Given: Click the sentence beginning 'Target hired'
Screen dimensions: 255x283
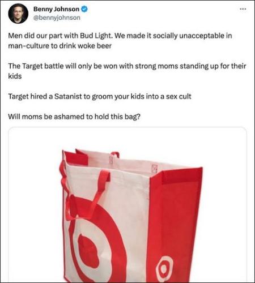Looking at the screenshot, I should [100, 96].
